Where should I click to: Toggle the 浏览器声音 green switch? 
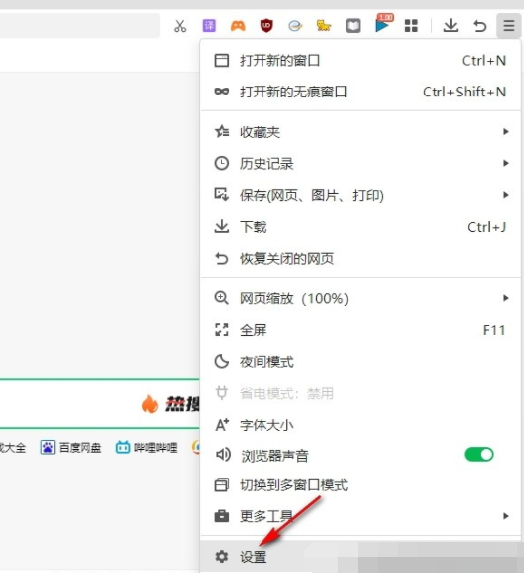479,455
